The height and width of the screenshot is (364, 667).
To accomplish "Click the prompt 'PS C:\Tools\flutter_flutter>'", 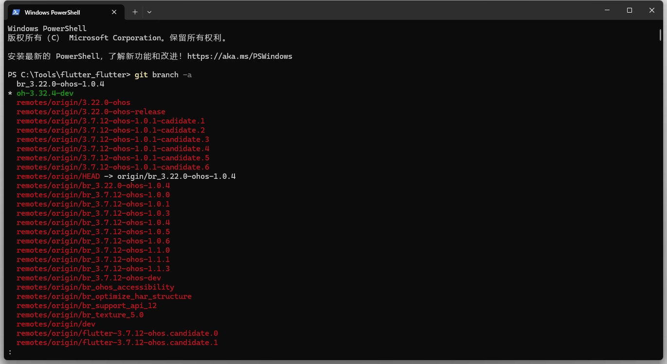I will [69, 75].
